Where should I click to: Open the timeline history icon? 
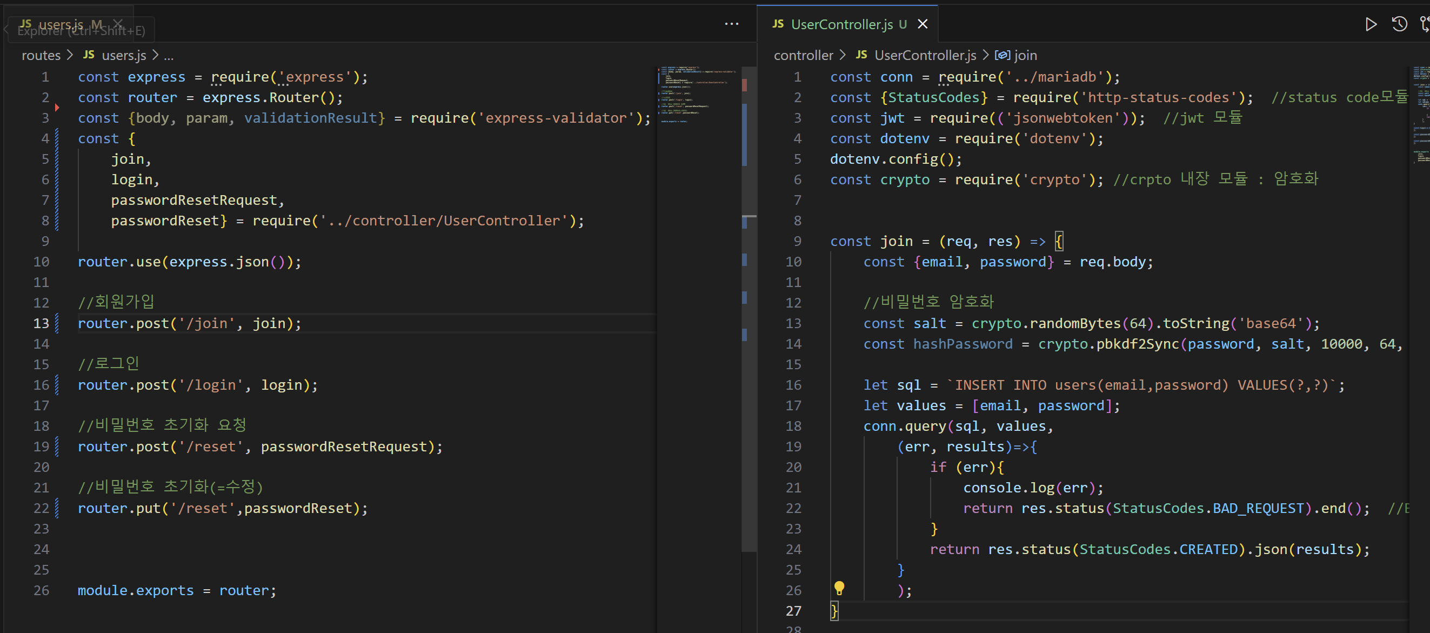pyautogui.click(x=1400, y=24)
